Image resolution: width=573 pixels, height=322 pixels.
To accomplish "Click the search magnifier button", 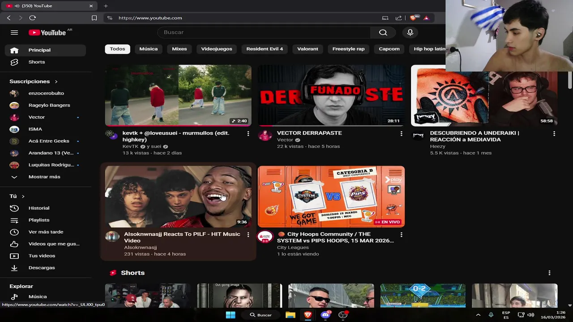I will (x=383, y=32).
